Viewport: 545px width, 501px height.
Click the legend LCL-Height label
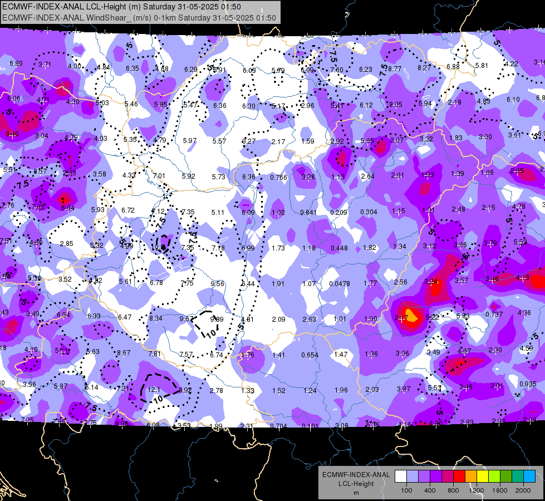click(356, 484)
